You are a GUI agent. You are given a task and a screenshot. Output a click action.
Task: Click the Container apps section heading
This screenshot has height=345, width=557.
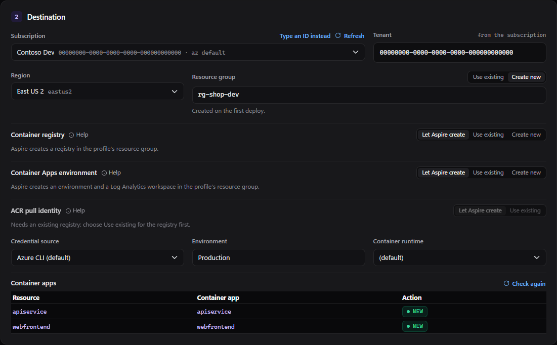pyautogui.click(x=33, y=283)
